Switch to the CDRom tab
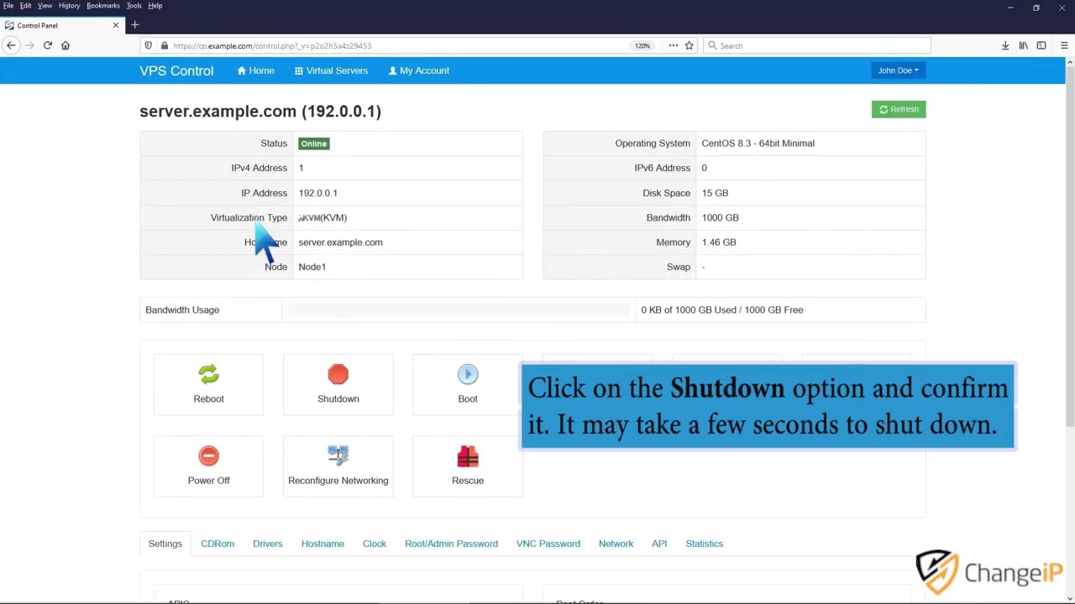This screenshot has width=1075, height=604. coord(218,544)
